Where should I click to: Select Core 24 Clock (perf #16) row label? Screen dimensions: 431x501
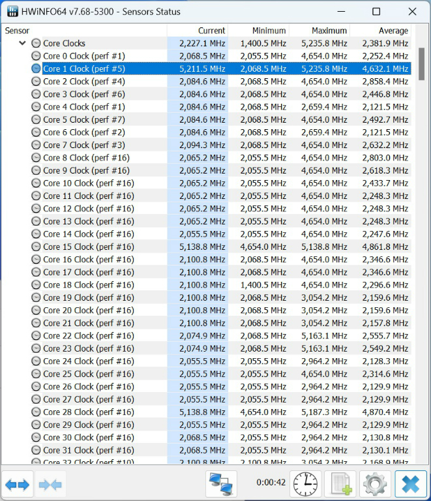[89, 361]
